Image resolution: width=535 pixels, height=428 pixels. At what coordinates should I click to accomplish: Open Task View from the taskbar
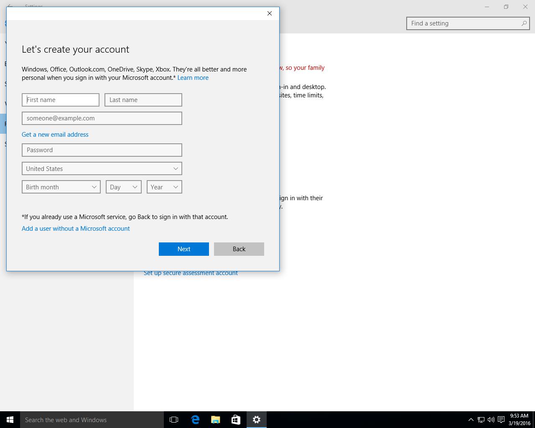coord(174,420)
